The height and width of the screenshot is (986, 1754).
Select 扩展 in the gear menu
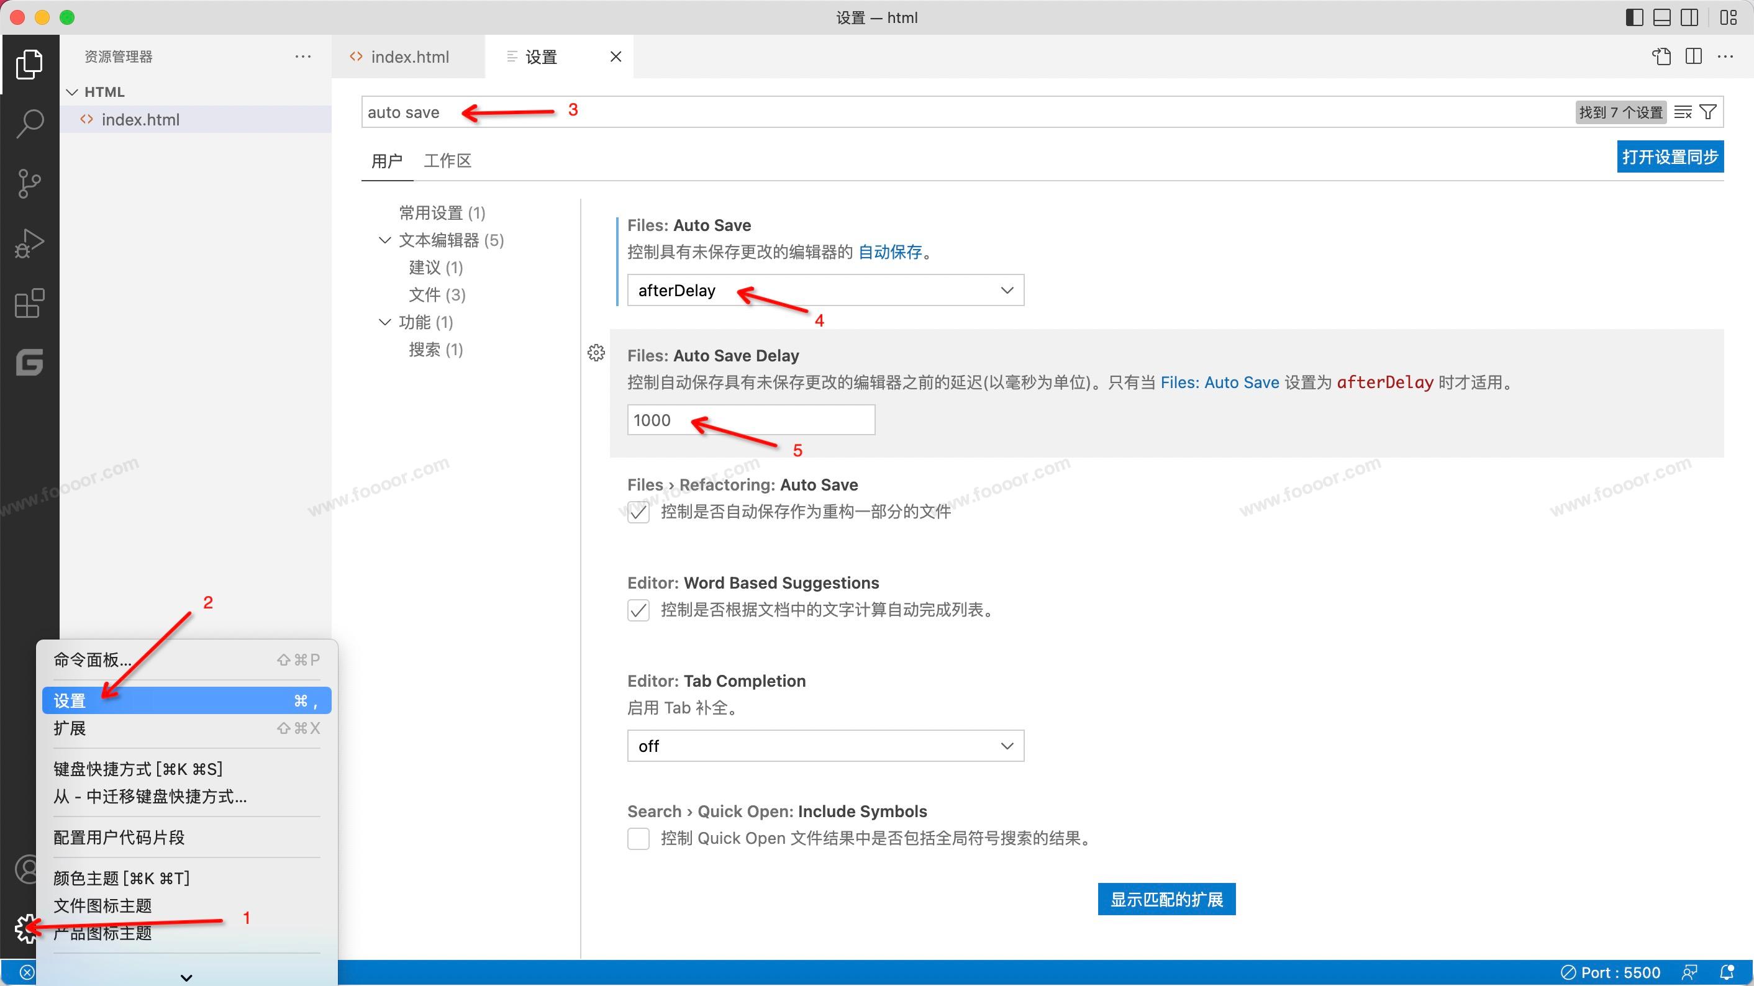tap(70, 728)
